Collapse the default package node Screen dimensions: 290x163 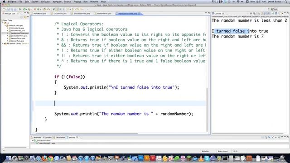5,25
